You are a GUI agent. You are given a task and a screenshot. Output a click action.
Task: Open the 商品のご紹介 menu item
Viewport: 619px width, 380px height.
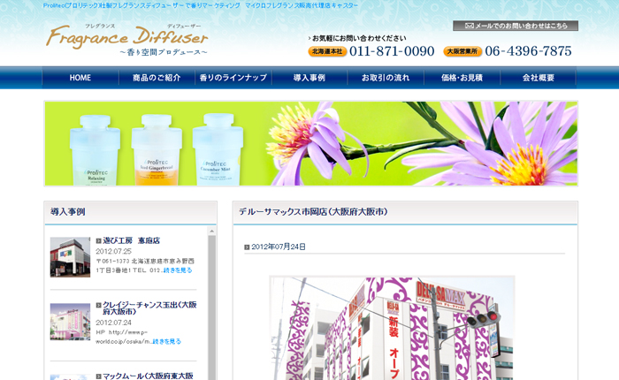[157, 78]
